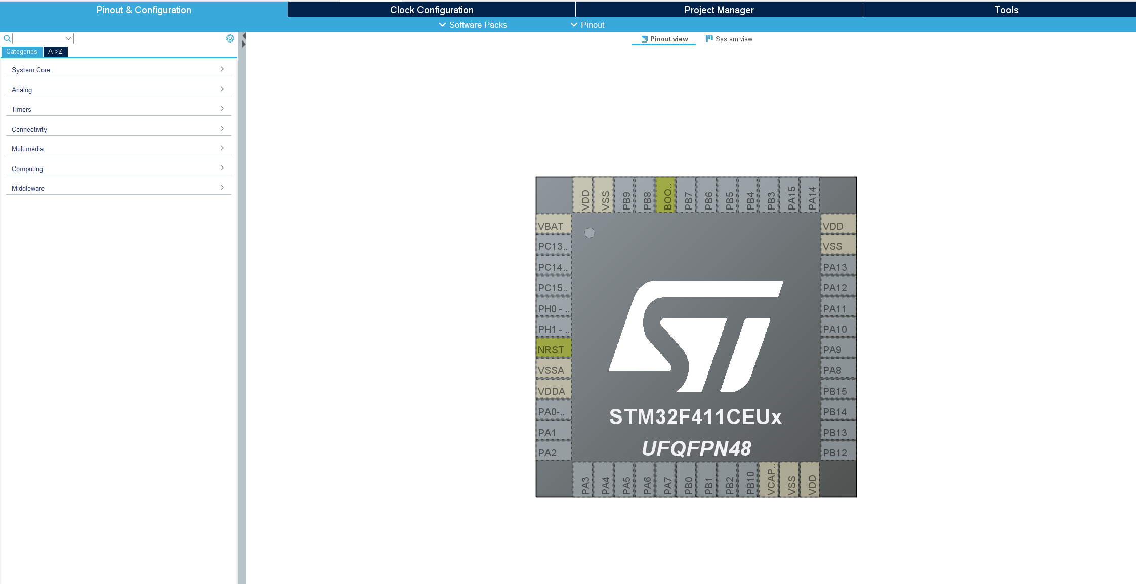Expand the Computing category

click(118, 169)
